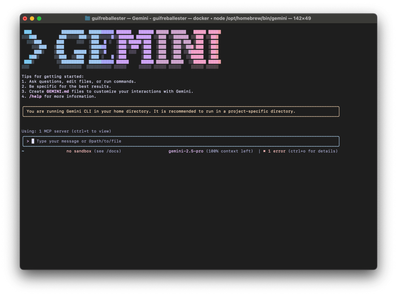This screenshot has height=296, width=397.
Task: Click the prompt chevron in the input box
Action: click(x=28, y=141)
